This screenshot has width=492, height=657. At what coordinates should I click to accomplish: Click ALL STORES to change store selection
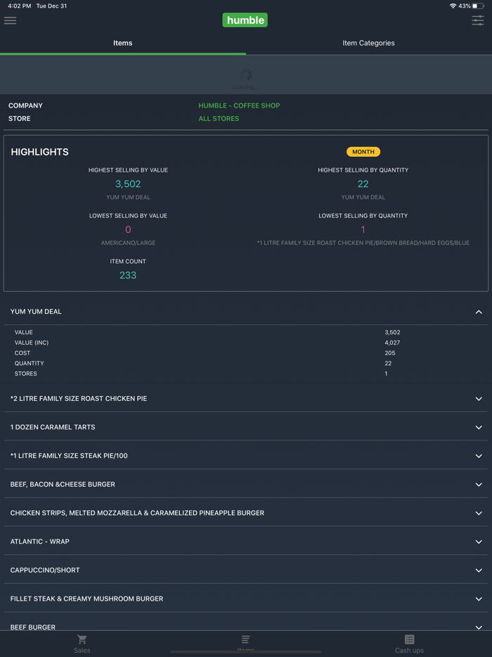[219, 118]
